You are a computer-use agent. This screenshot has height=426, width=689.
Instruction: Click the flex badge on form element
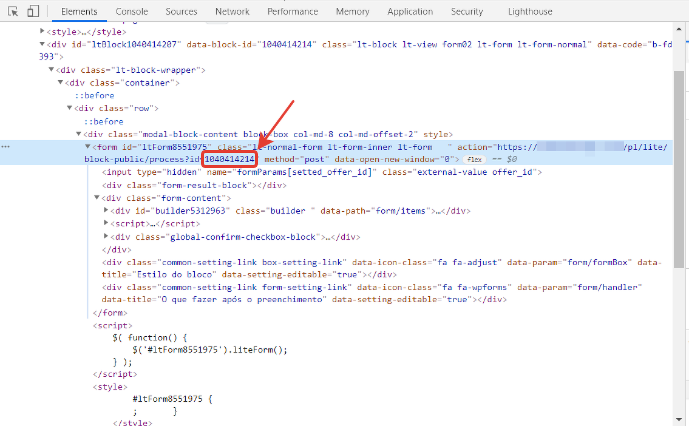pyautogui.click(x=474, y=160)
